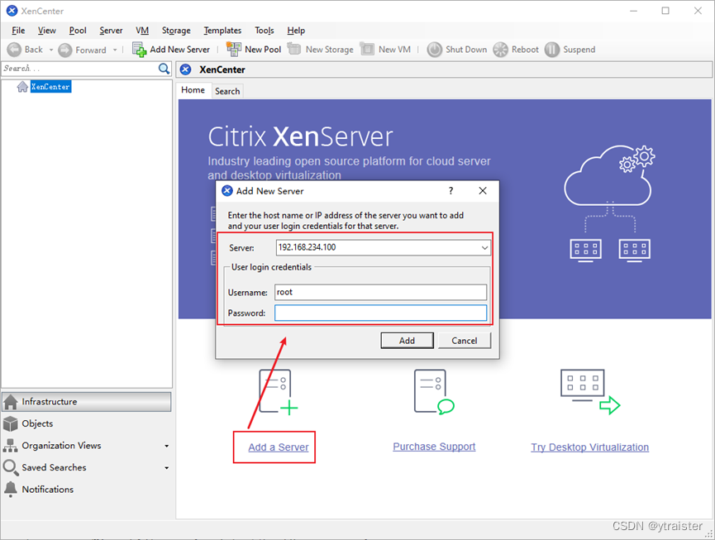
Task: Click the Infrastructure house icon
Action: [11, 402]
